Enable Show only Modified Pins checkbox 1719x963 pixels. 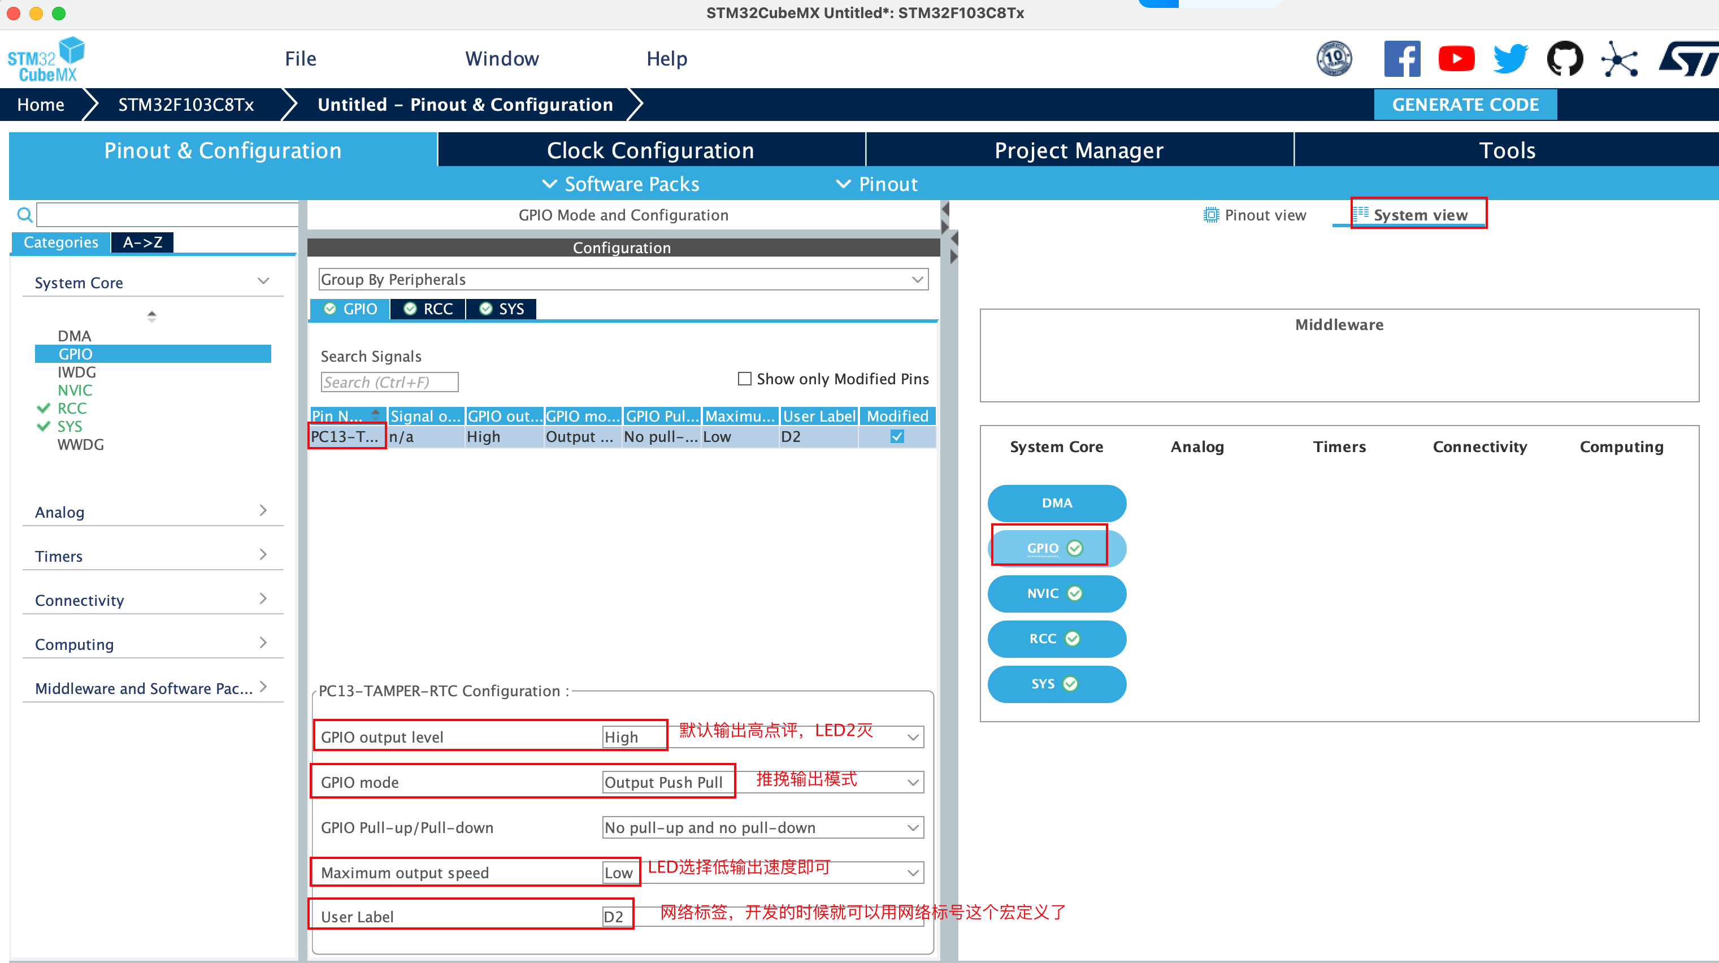[x=745, y=379]
